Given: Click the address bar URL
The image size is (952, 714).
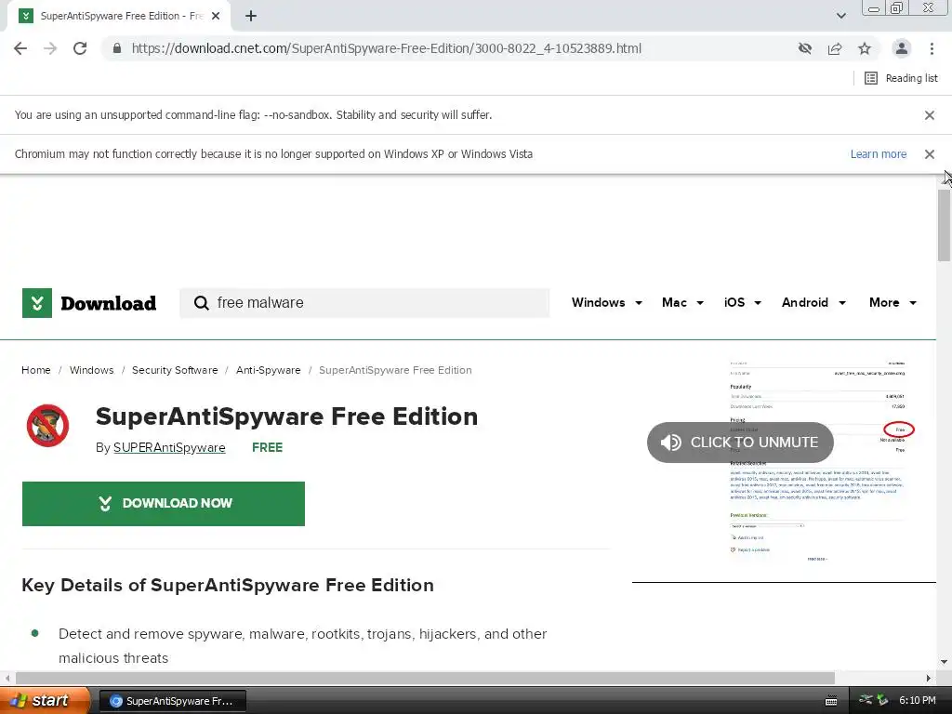Looking at the screenshot, I should click(386, 48).
